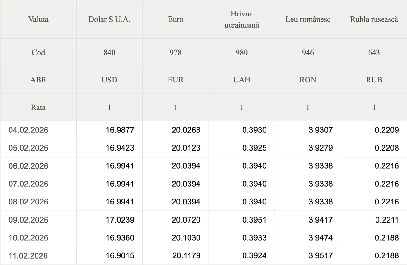407x265 pixels.
Task: Click RUB rate 0.2209
Action: 387,130
